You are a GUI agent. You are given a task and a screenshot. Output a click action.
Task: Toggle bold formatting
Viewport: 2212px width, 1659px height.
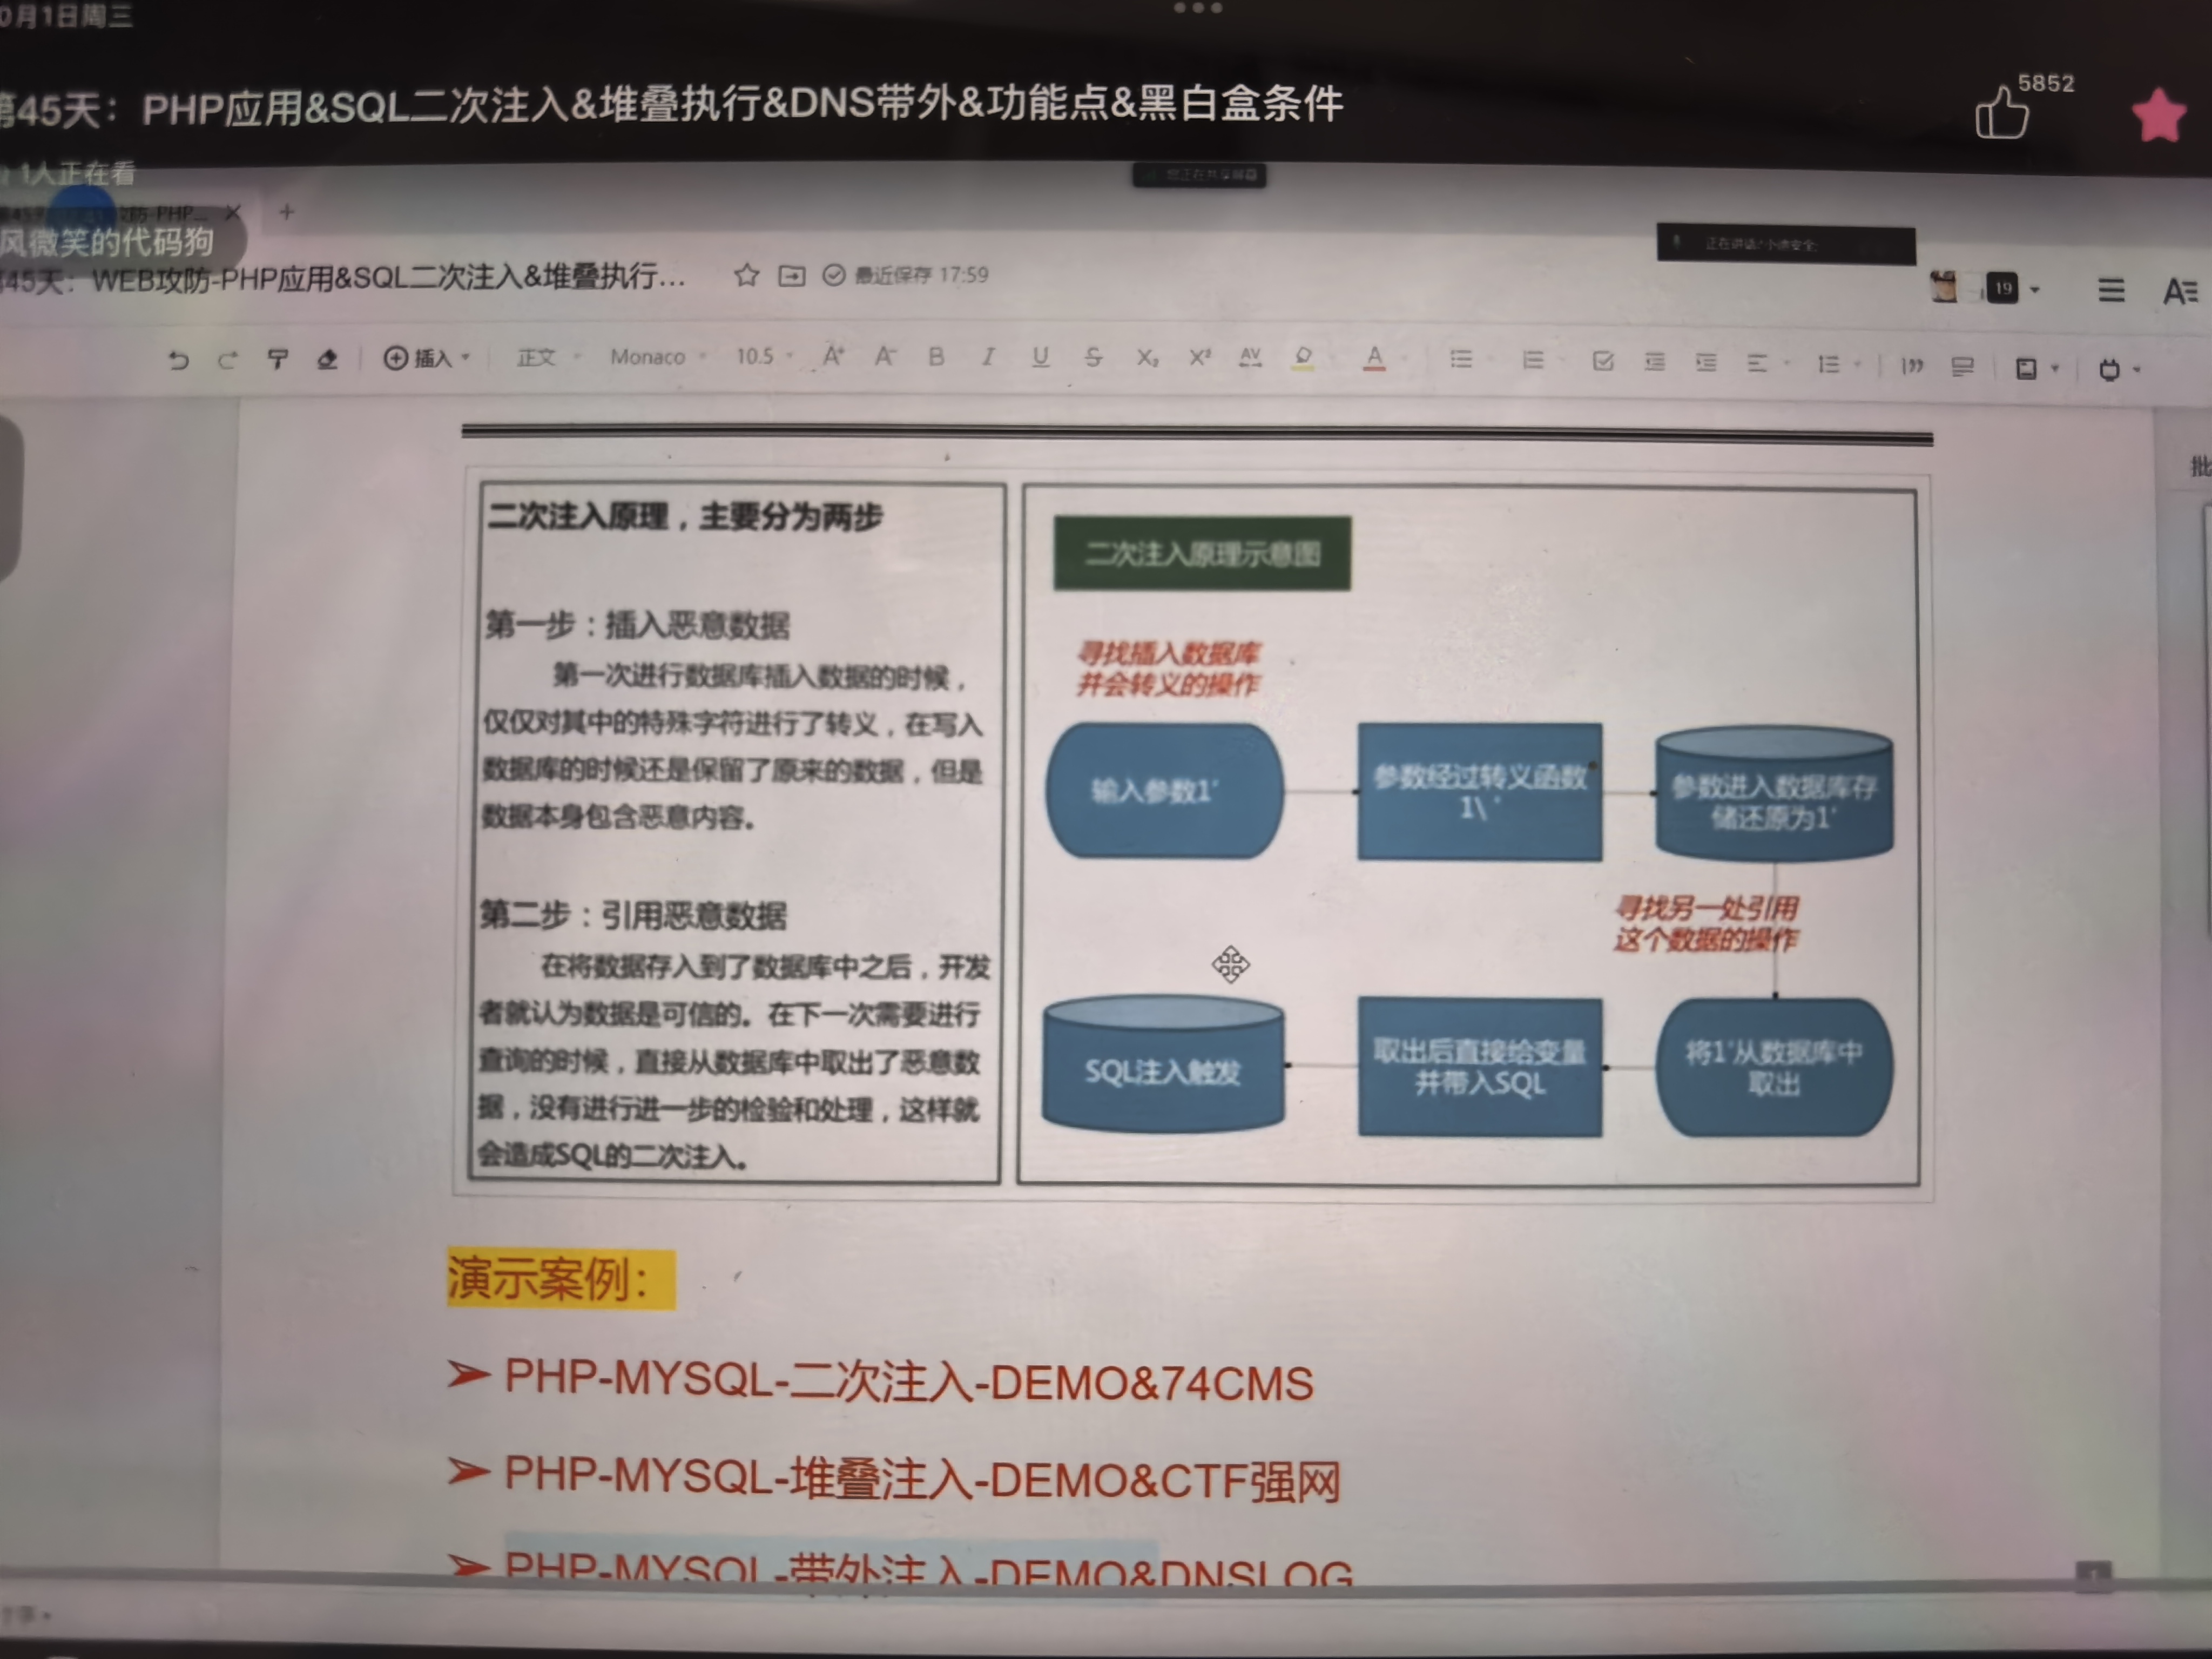pyautogui.click(x=936, y=356)
